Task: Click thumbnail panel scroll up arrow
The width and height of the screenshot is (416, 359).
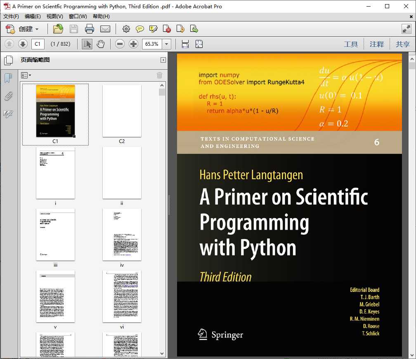Action: click(162, 85)
